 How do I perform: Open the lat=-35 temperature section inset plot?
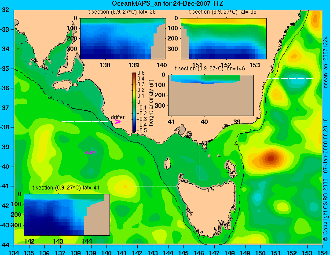click(x=224, y=39)
